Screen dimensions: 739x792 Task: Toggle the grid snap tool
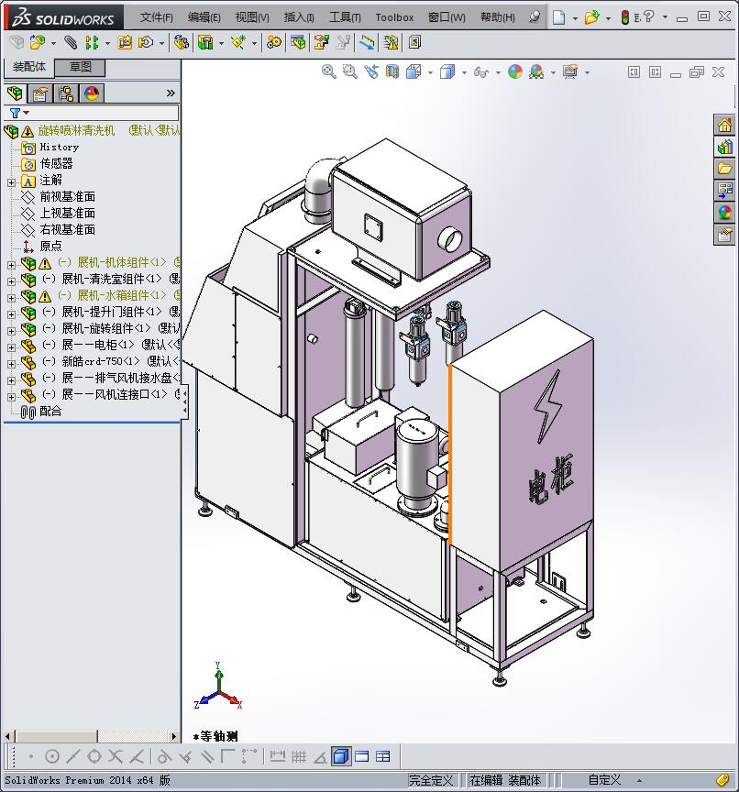(299, 756)
